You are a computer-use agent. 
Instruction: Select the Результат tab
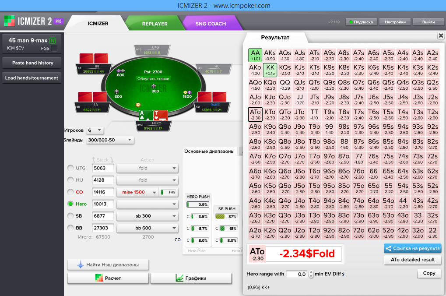pyautogui.click(x=275, y=37)
